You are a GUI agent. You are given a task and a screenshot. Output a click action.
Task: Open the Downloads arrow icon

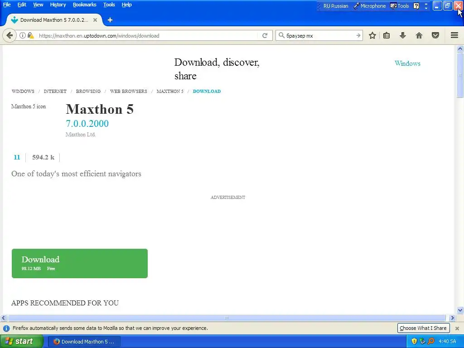(402, 35)
